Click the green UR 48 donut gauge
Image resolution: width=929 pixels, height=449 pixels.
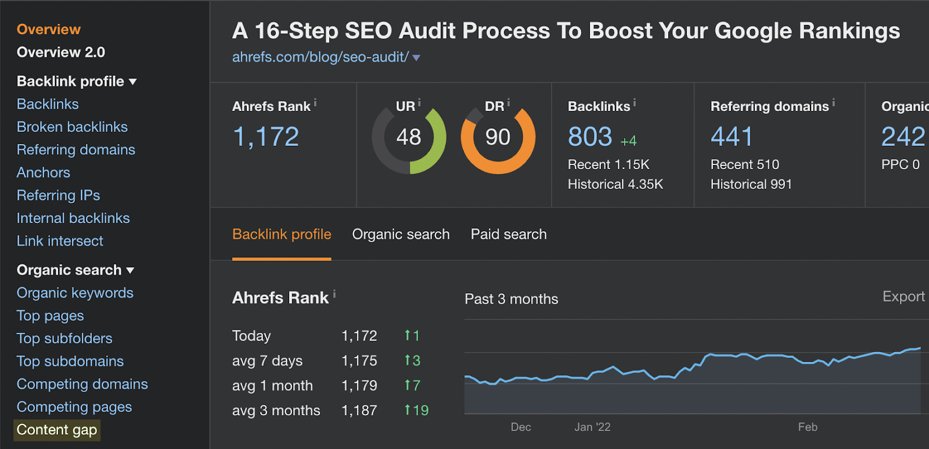tap(409, 138)
